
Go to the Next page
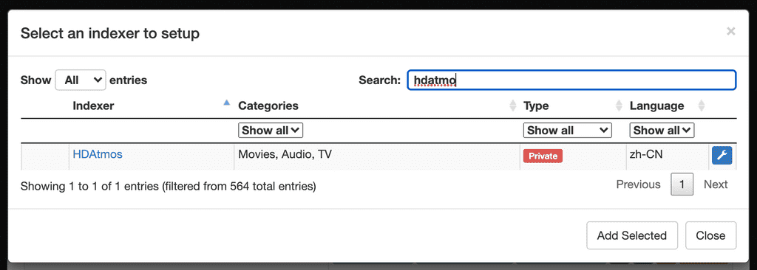(x=716, y=184)
